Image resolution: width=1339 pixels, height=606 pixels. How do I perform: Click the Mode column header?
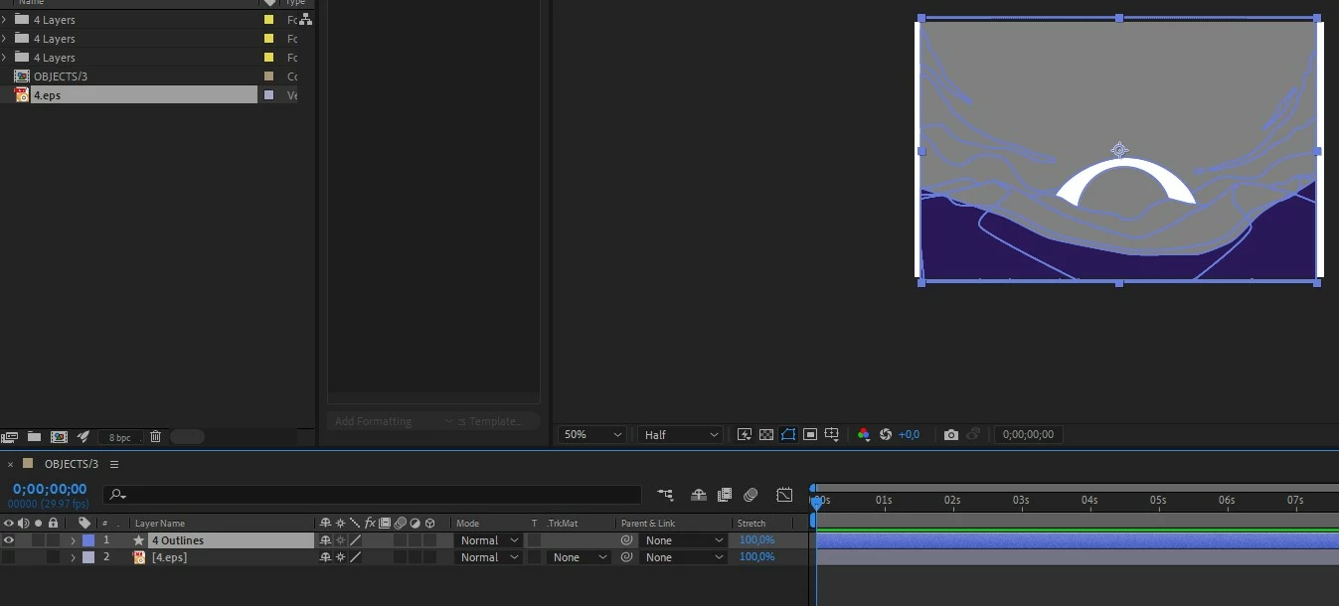pos(467,524)
